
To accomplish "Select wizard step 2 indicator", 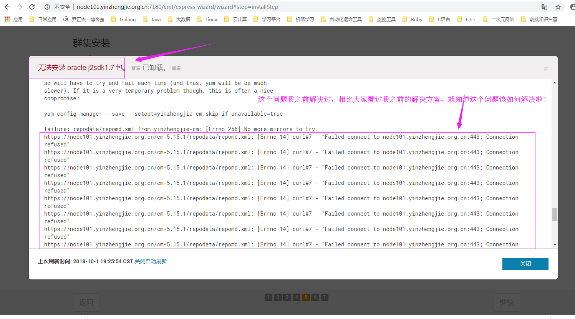I will click(x=278, y=297).
